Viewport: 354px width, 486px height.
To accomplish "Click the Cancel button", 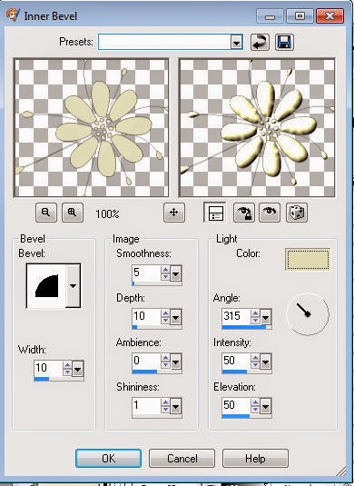I will click(x=182, y=458).
